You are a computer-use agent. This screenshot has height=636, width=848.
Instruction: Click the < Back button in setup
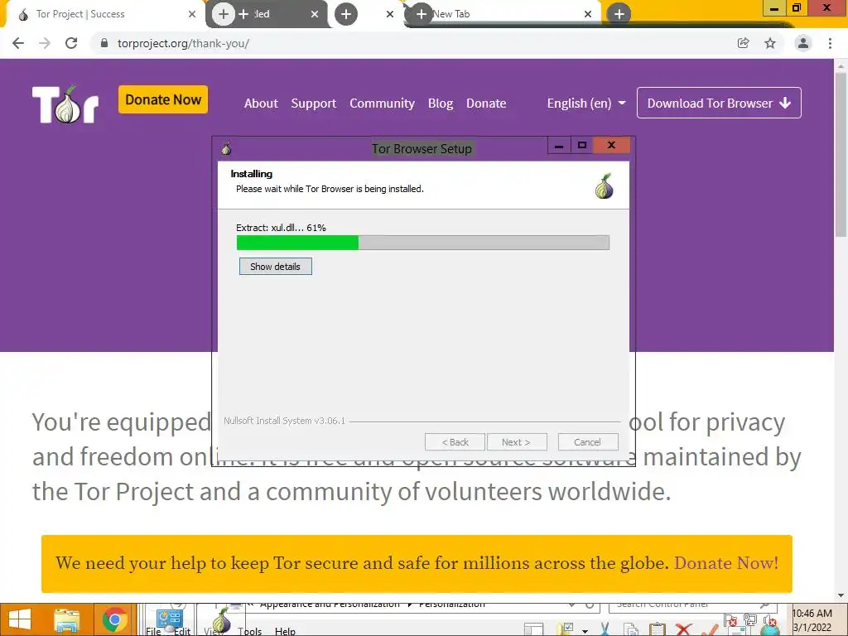(455, 442)
